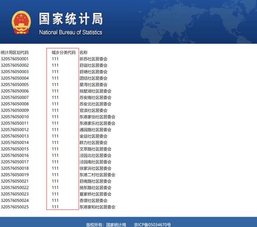This screenshot has height=227, width=257.
Task: Click 独墅湖社区居委会 entry
Action: (x=95, y=91)
